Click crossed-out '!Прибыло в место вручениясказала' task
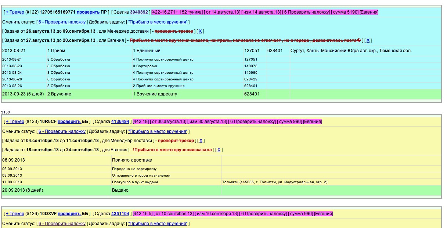Screen dimensions: 447x228 tap(172, 150)
